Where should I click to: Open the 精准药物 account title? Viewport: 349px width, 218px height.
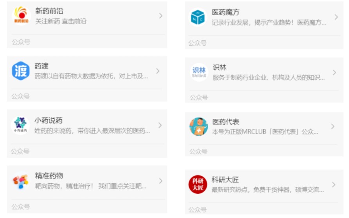pyautogui.click(x=49, y=175)
